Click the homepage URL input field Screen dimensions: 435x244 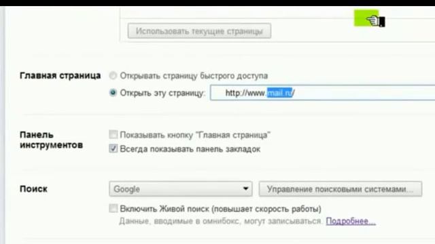(322, 93)
